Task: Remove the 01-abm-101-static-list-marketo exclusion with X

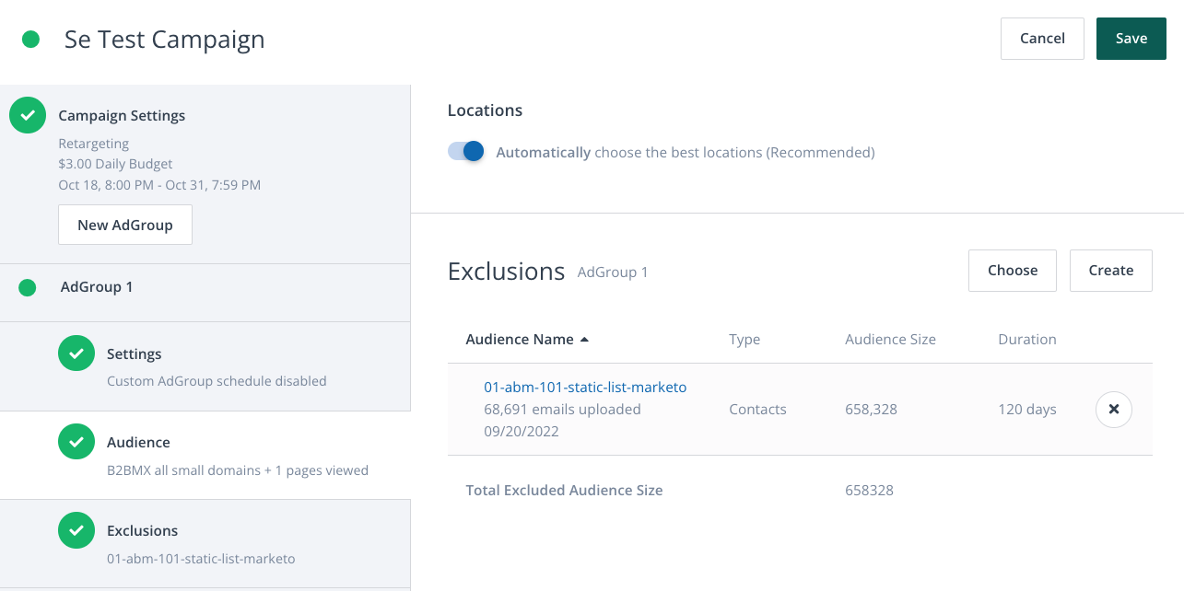Action: [x=1114, y=410]
